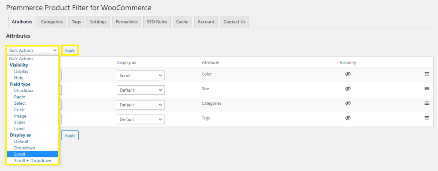Click the reorder handle on Tags row
The image size is (438, 171).
tap(426, 118)
